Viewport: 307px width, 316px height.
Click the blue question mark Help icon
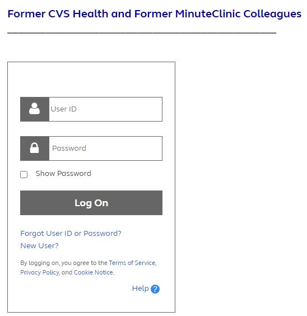(155, 289)
